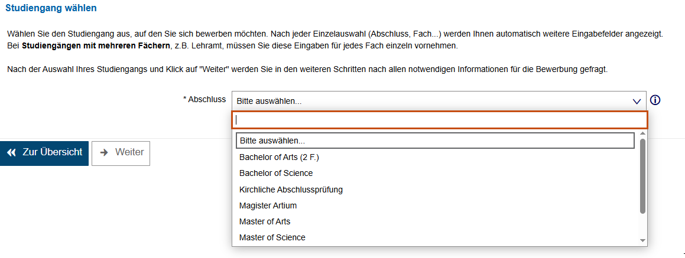Proceed with the Weiter button
Viewport: 685px width, 258px height.
(121, 154)
